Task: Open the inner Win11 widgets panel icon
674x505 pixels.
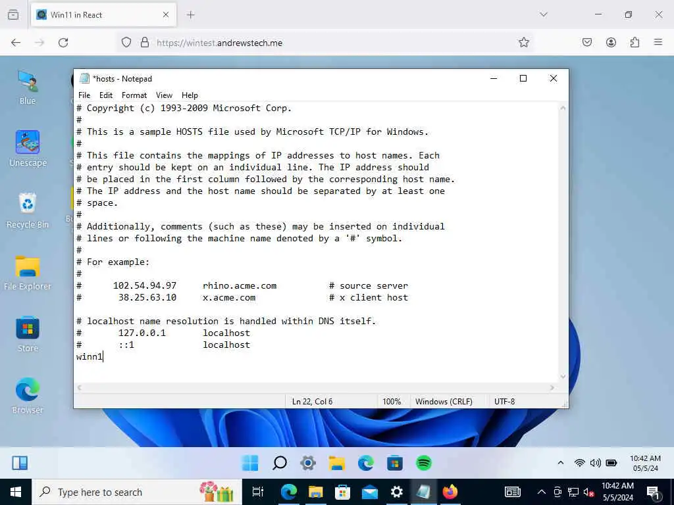Action: pyautogui.click(x=20, y=463)
